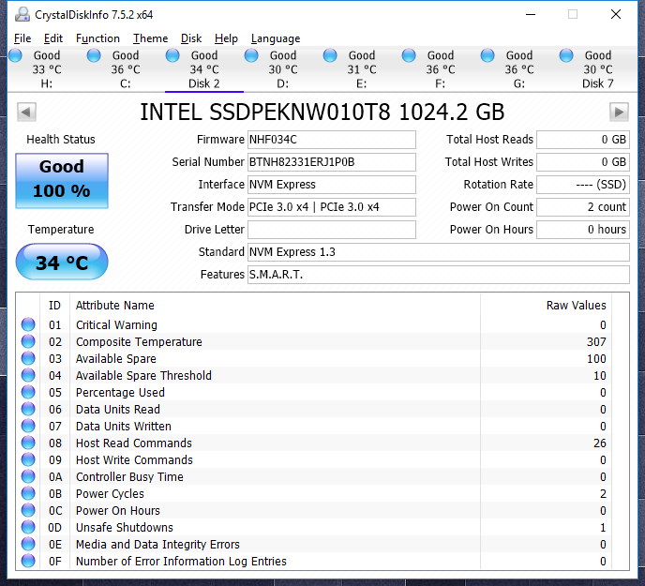Select the C: drive status orb
Screen dimensions: 645x586
tap(94, 56)
